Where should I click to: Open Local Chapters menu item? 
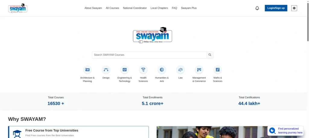[159, 8]
